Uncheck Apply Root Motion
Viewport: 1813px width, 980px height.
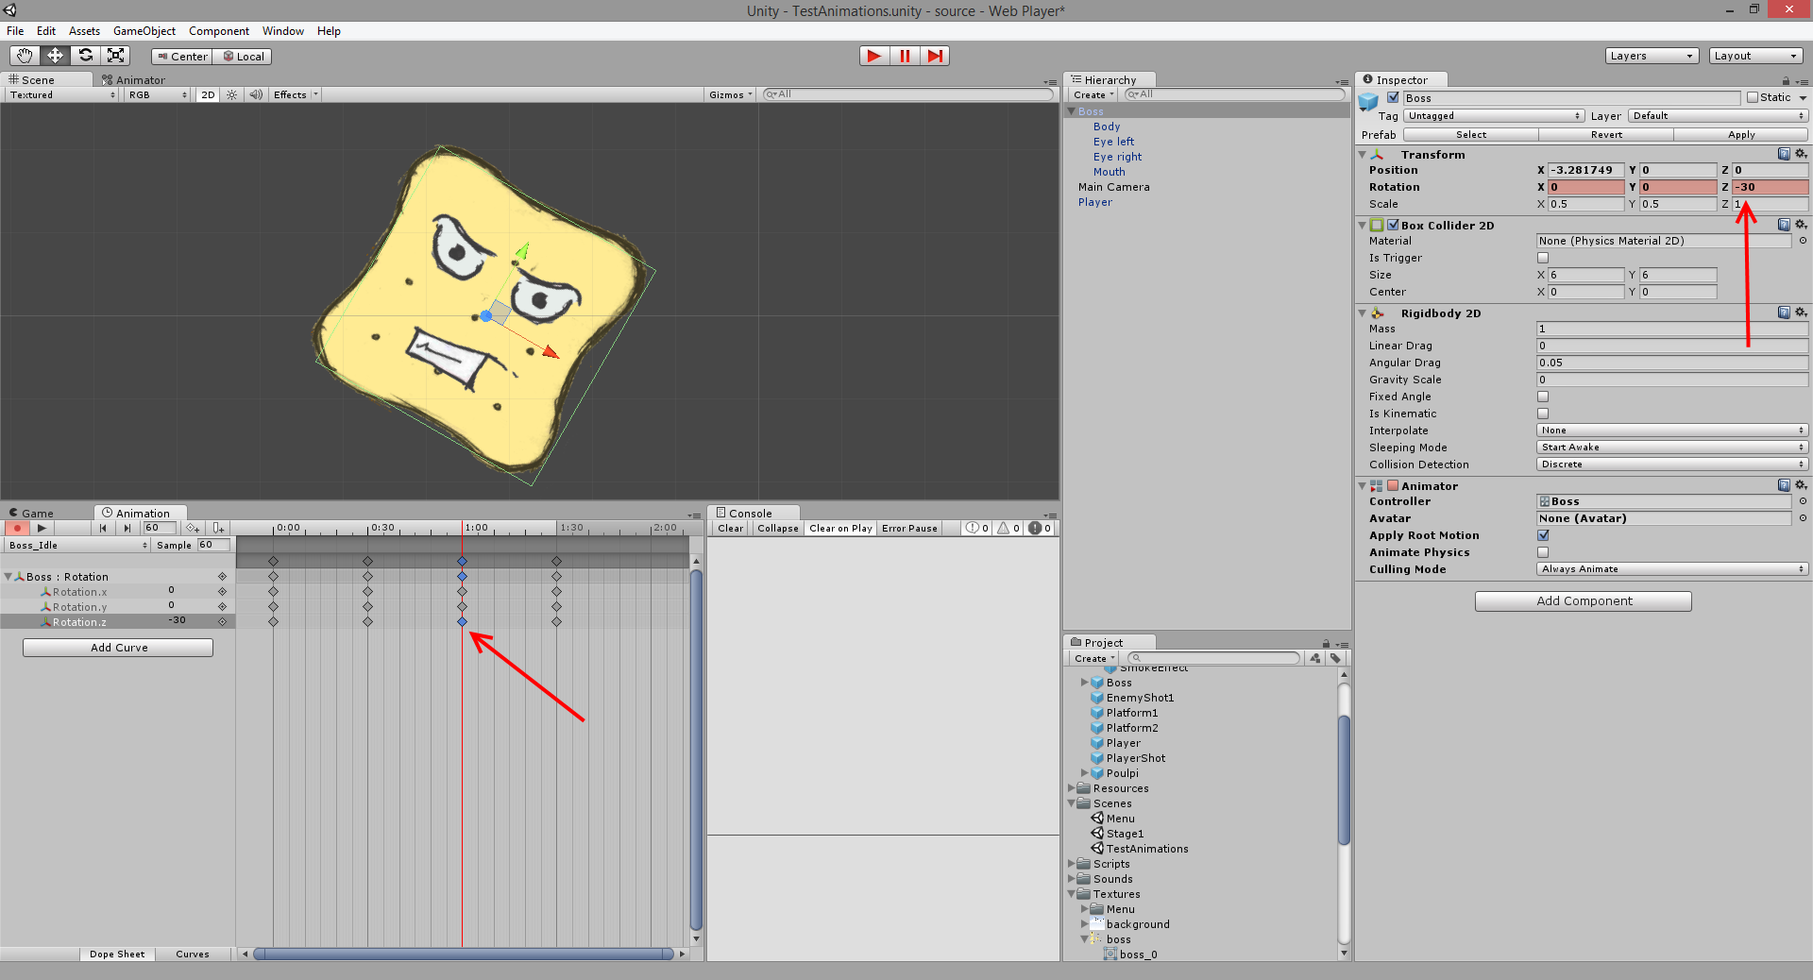coord(1543,535)
